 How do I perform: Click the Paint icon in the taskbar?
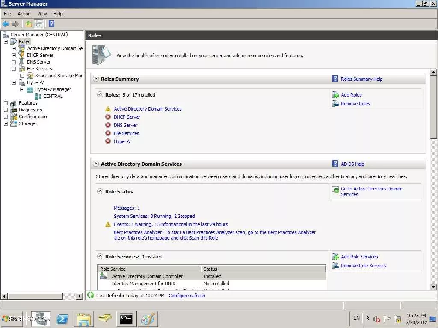[148, 319]
